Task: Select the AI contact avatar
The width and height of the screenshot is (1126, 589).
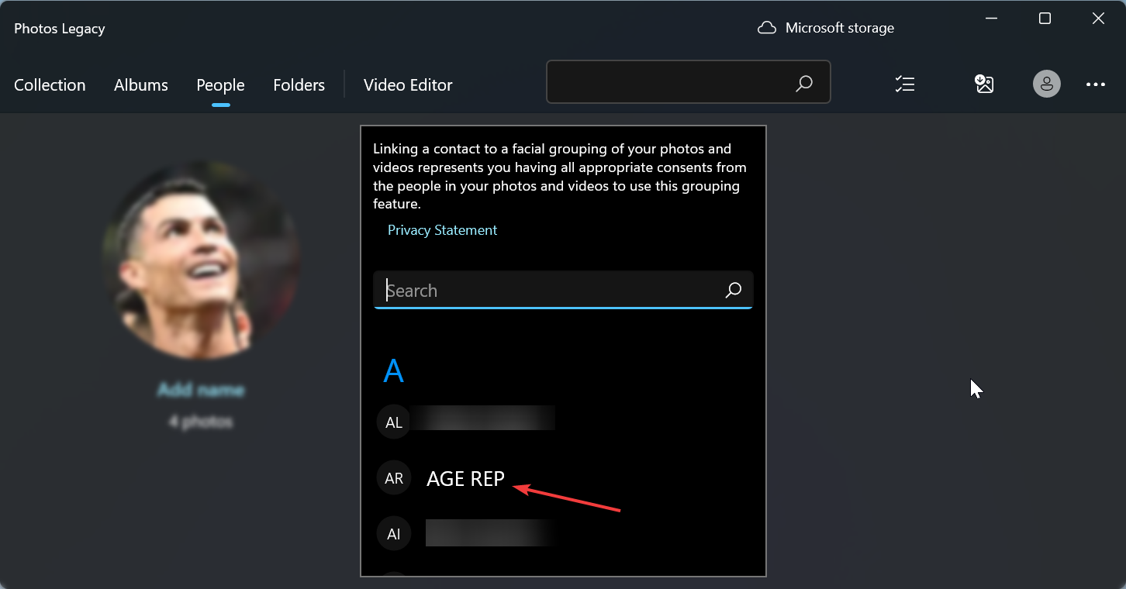Action: coord(394,534)
